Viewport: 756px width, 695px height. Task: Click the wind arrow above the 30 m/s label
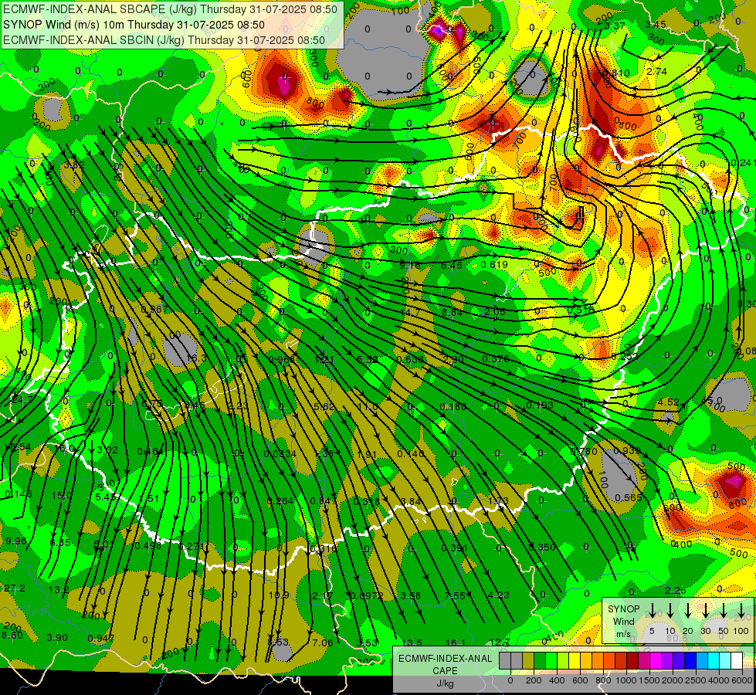click(706, 611)
